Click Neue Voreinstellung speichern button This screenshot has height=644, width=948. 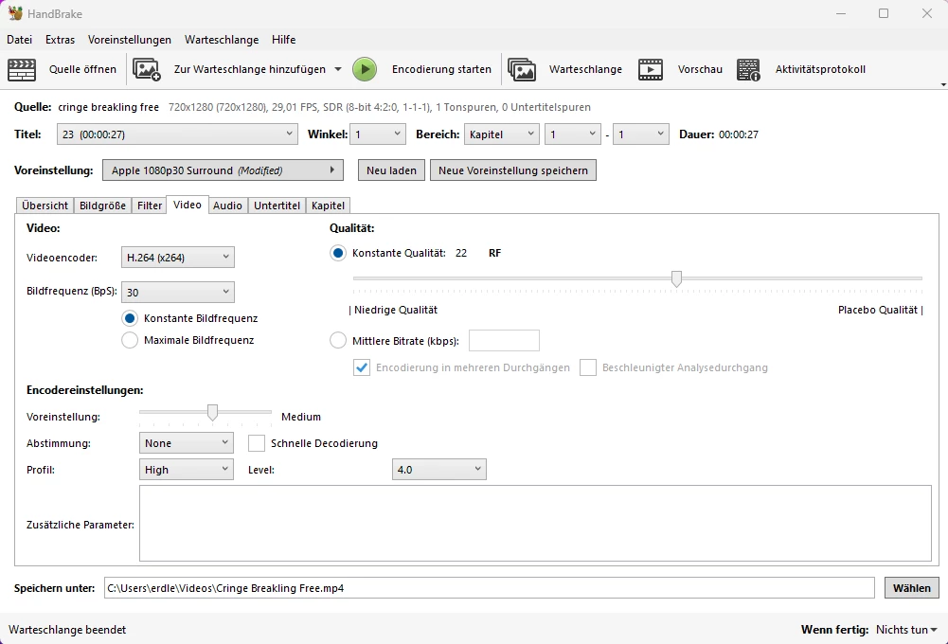512,170
